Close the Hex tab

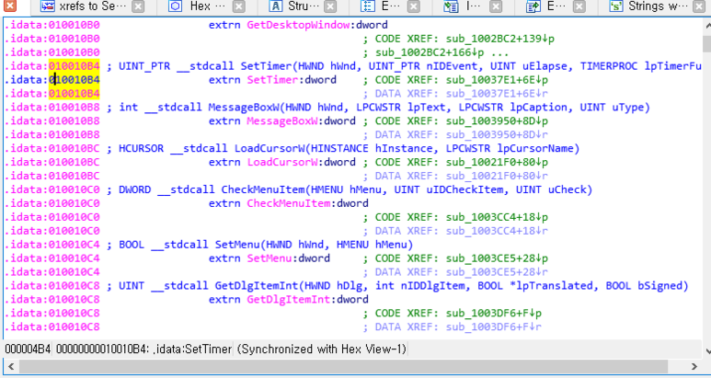238,6
